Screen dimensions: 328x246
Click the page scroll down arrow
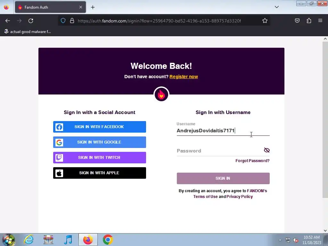325,231
